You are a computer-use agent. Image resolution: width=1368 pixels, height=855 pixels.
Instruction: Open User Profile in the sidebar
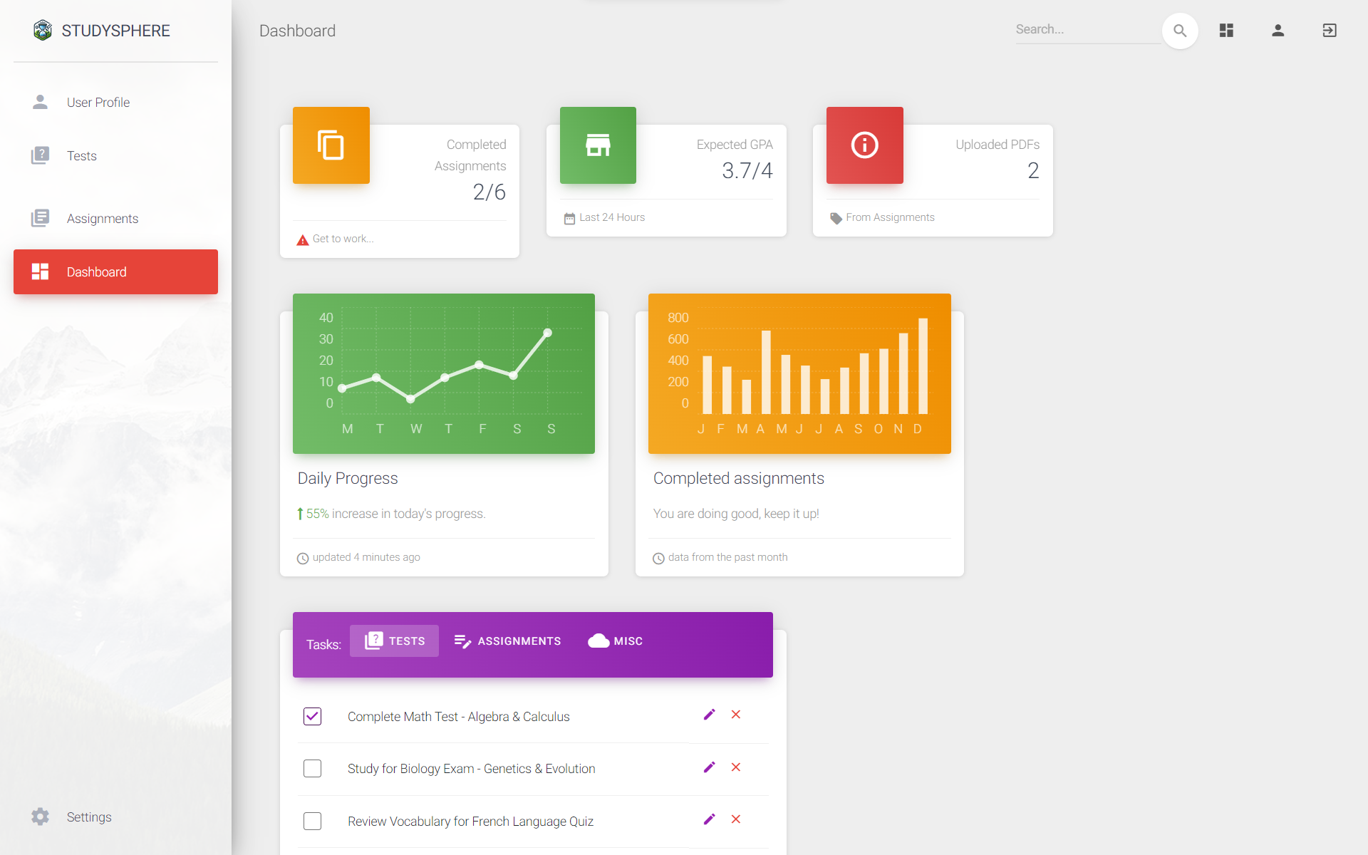(98, 103)
